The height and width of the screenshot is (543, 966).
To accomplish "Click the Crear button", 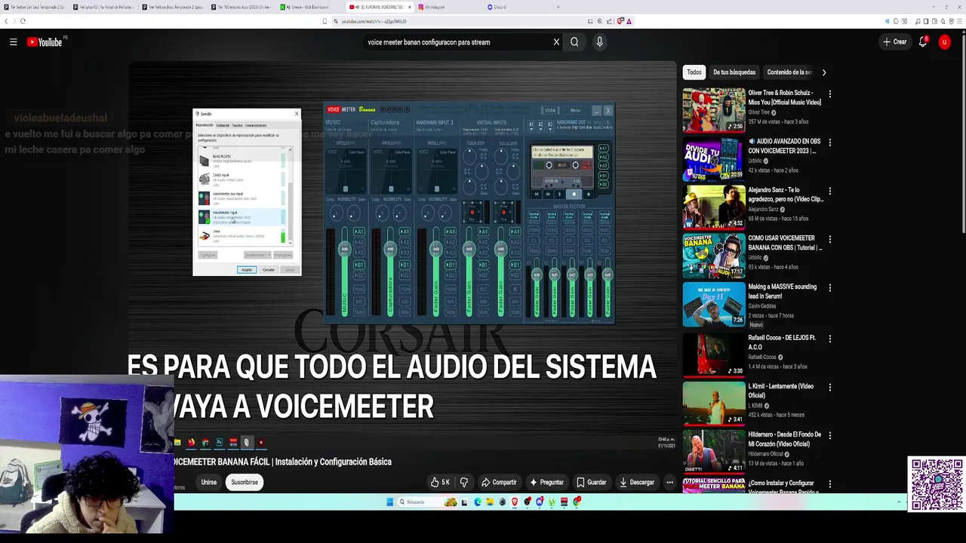I will (x=895, y=42).
